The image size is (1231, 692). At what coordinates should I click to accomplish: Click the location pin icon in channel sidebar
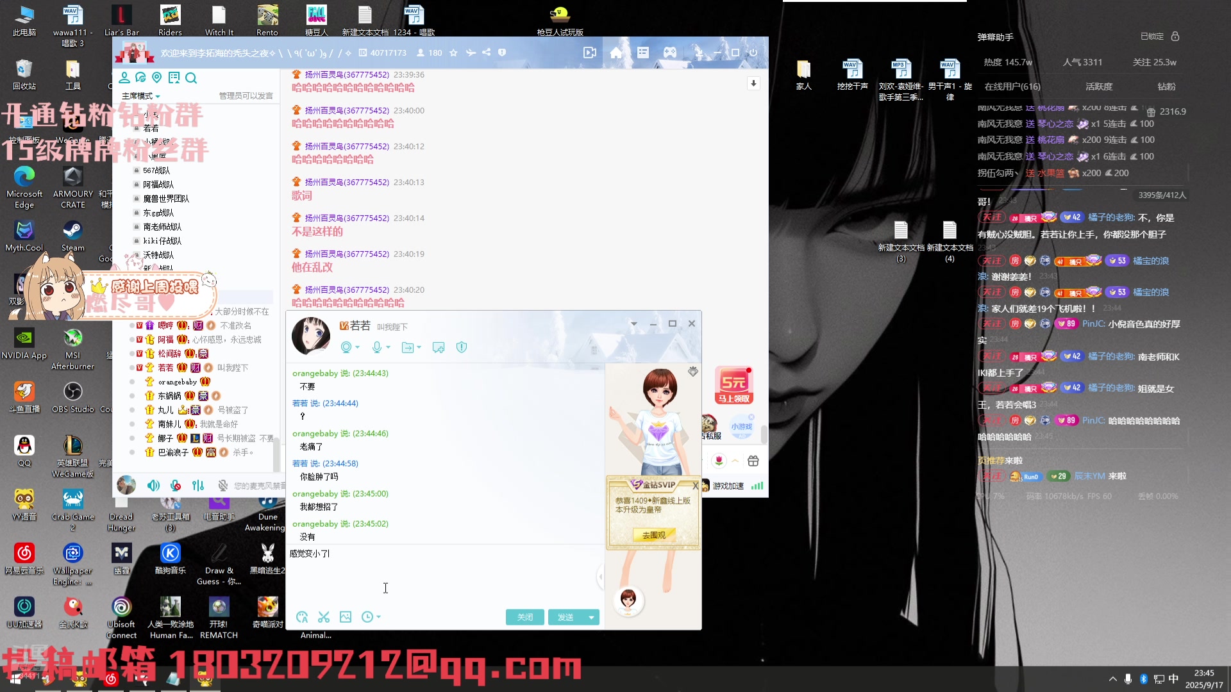click(157, 78)
